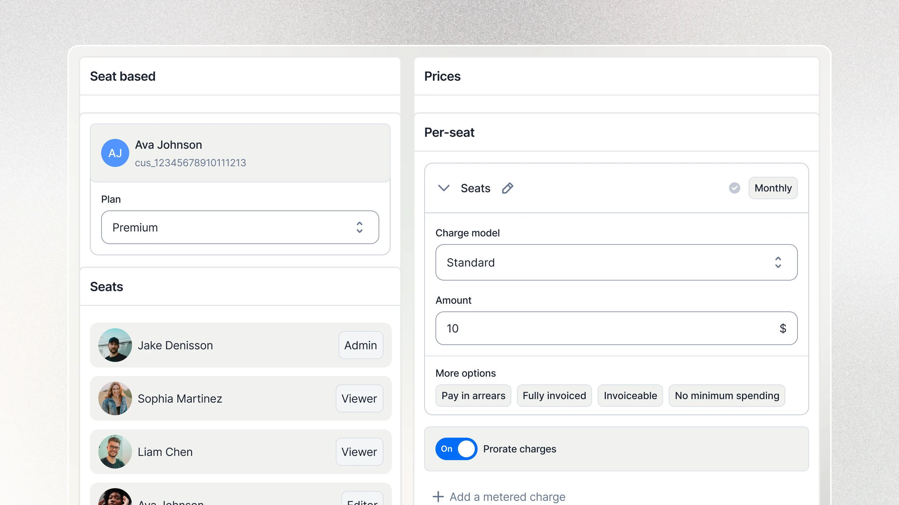Click the Monthly billing interval button

[x=773, y=188]
